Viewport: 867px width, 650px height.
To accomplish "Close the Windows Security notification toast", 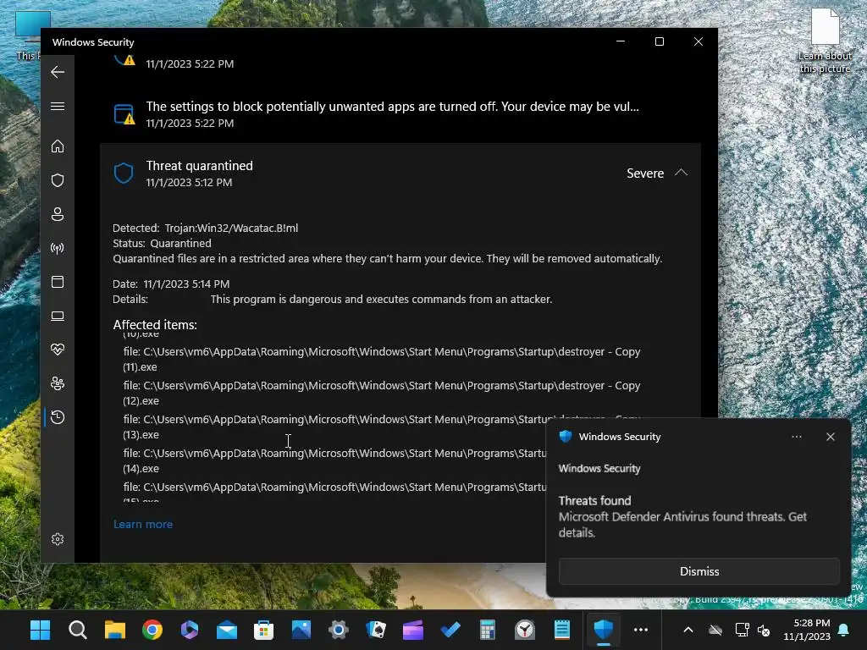I will pos(830,437).
